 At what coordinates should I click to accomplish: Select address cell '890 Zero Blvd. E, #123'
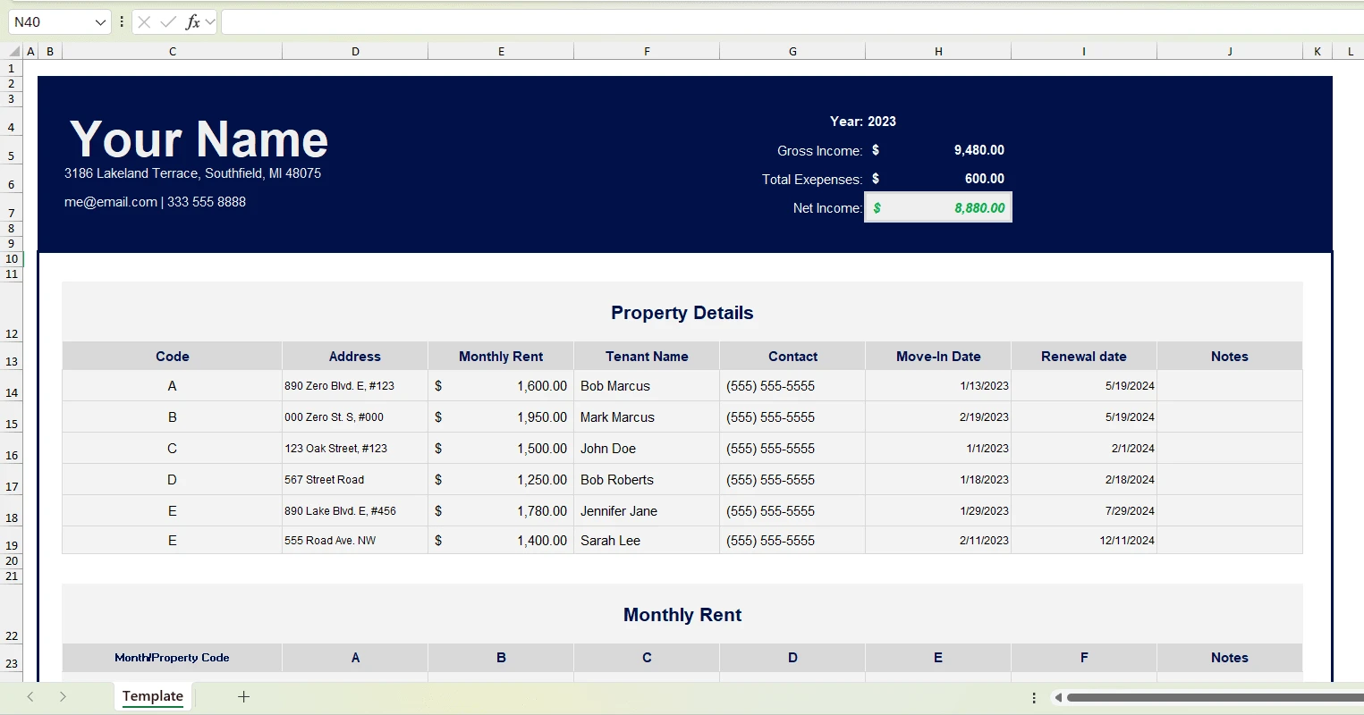click(x=355, y=386)
